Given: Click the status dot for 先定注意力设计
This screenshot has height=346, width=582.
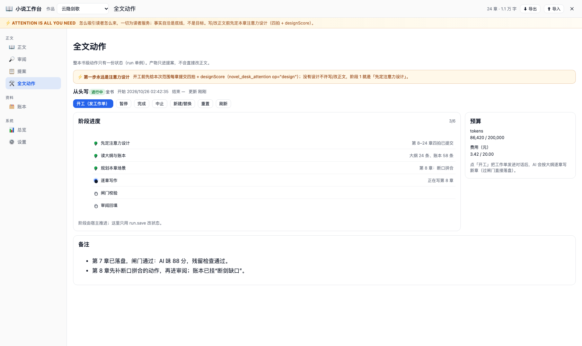Looking at the screenshot, I should (x=96, y=143).
